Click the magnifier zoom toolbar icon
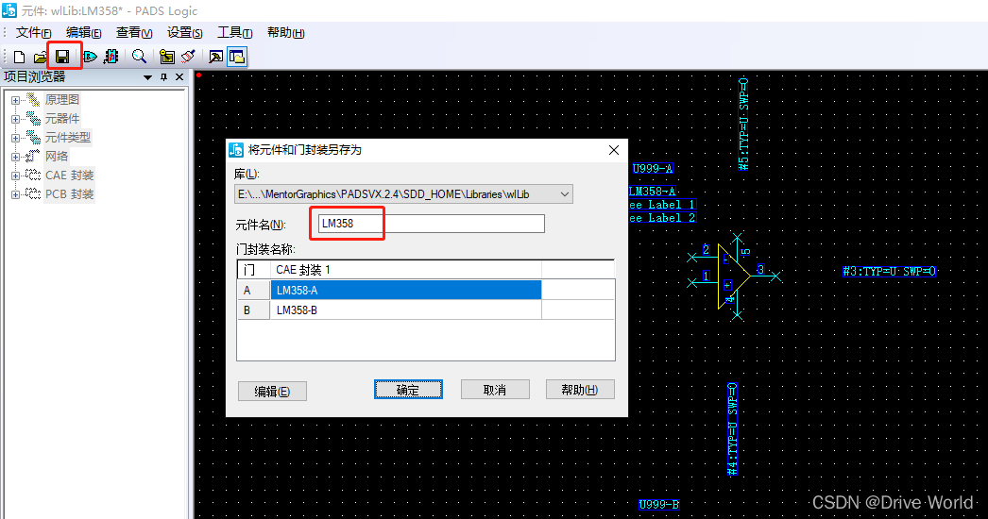 tap(139, 57)
